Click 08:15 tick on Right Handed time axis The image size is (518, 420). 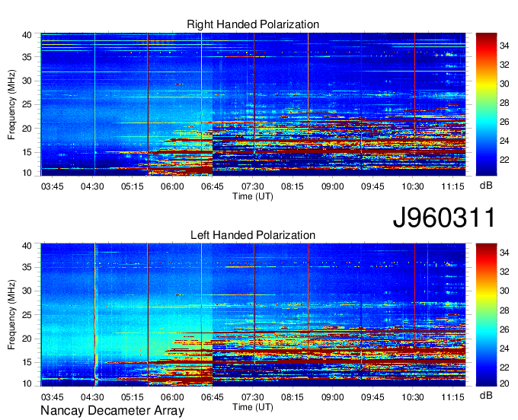click(293, 186)
